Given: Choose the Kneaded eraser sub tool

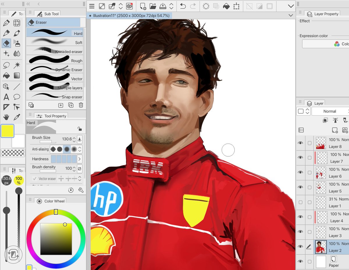Looking at the screenshot, I should [x=55, y=51].
